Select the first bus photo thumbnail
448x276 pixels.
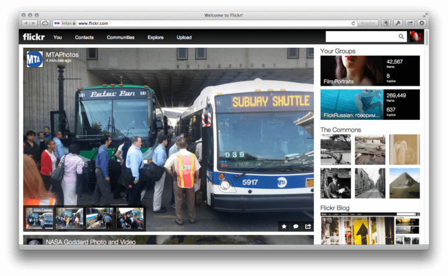coord(39,218)
